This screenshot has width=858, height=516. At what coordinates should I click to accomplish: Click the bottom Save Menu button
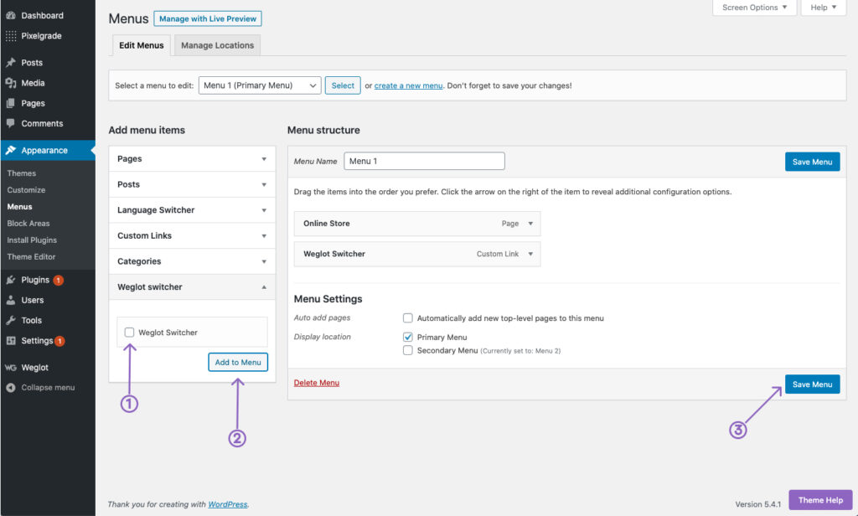812,384
